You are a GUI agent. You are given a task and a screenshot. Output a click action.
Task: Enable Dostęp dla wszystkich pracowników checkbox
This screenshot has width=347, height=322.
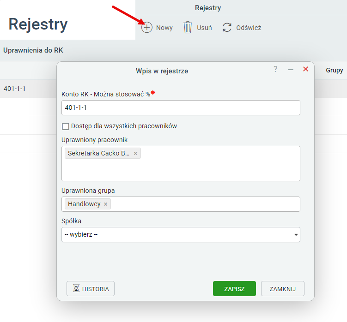(66, 126)
